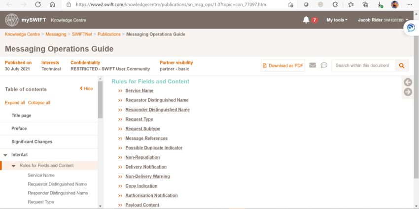The width and height of the screenshot is (419, 209).
Task: Click the SWIFT globe logo
Action: [12, 20]
